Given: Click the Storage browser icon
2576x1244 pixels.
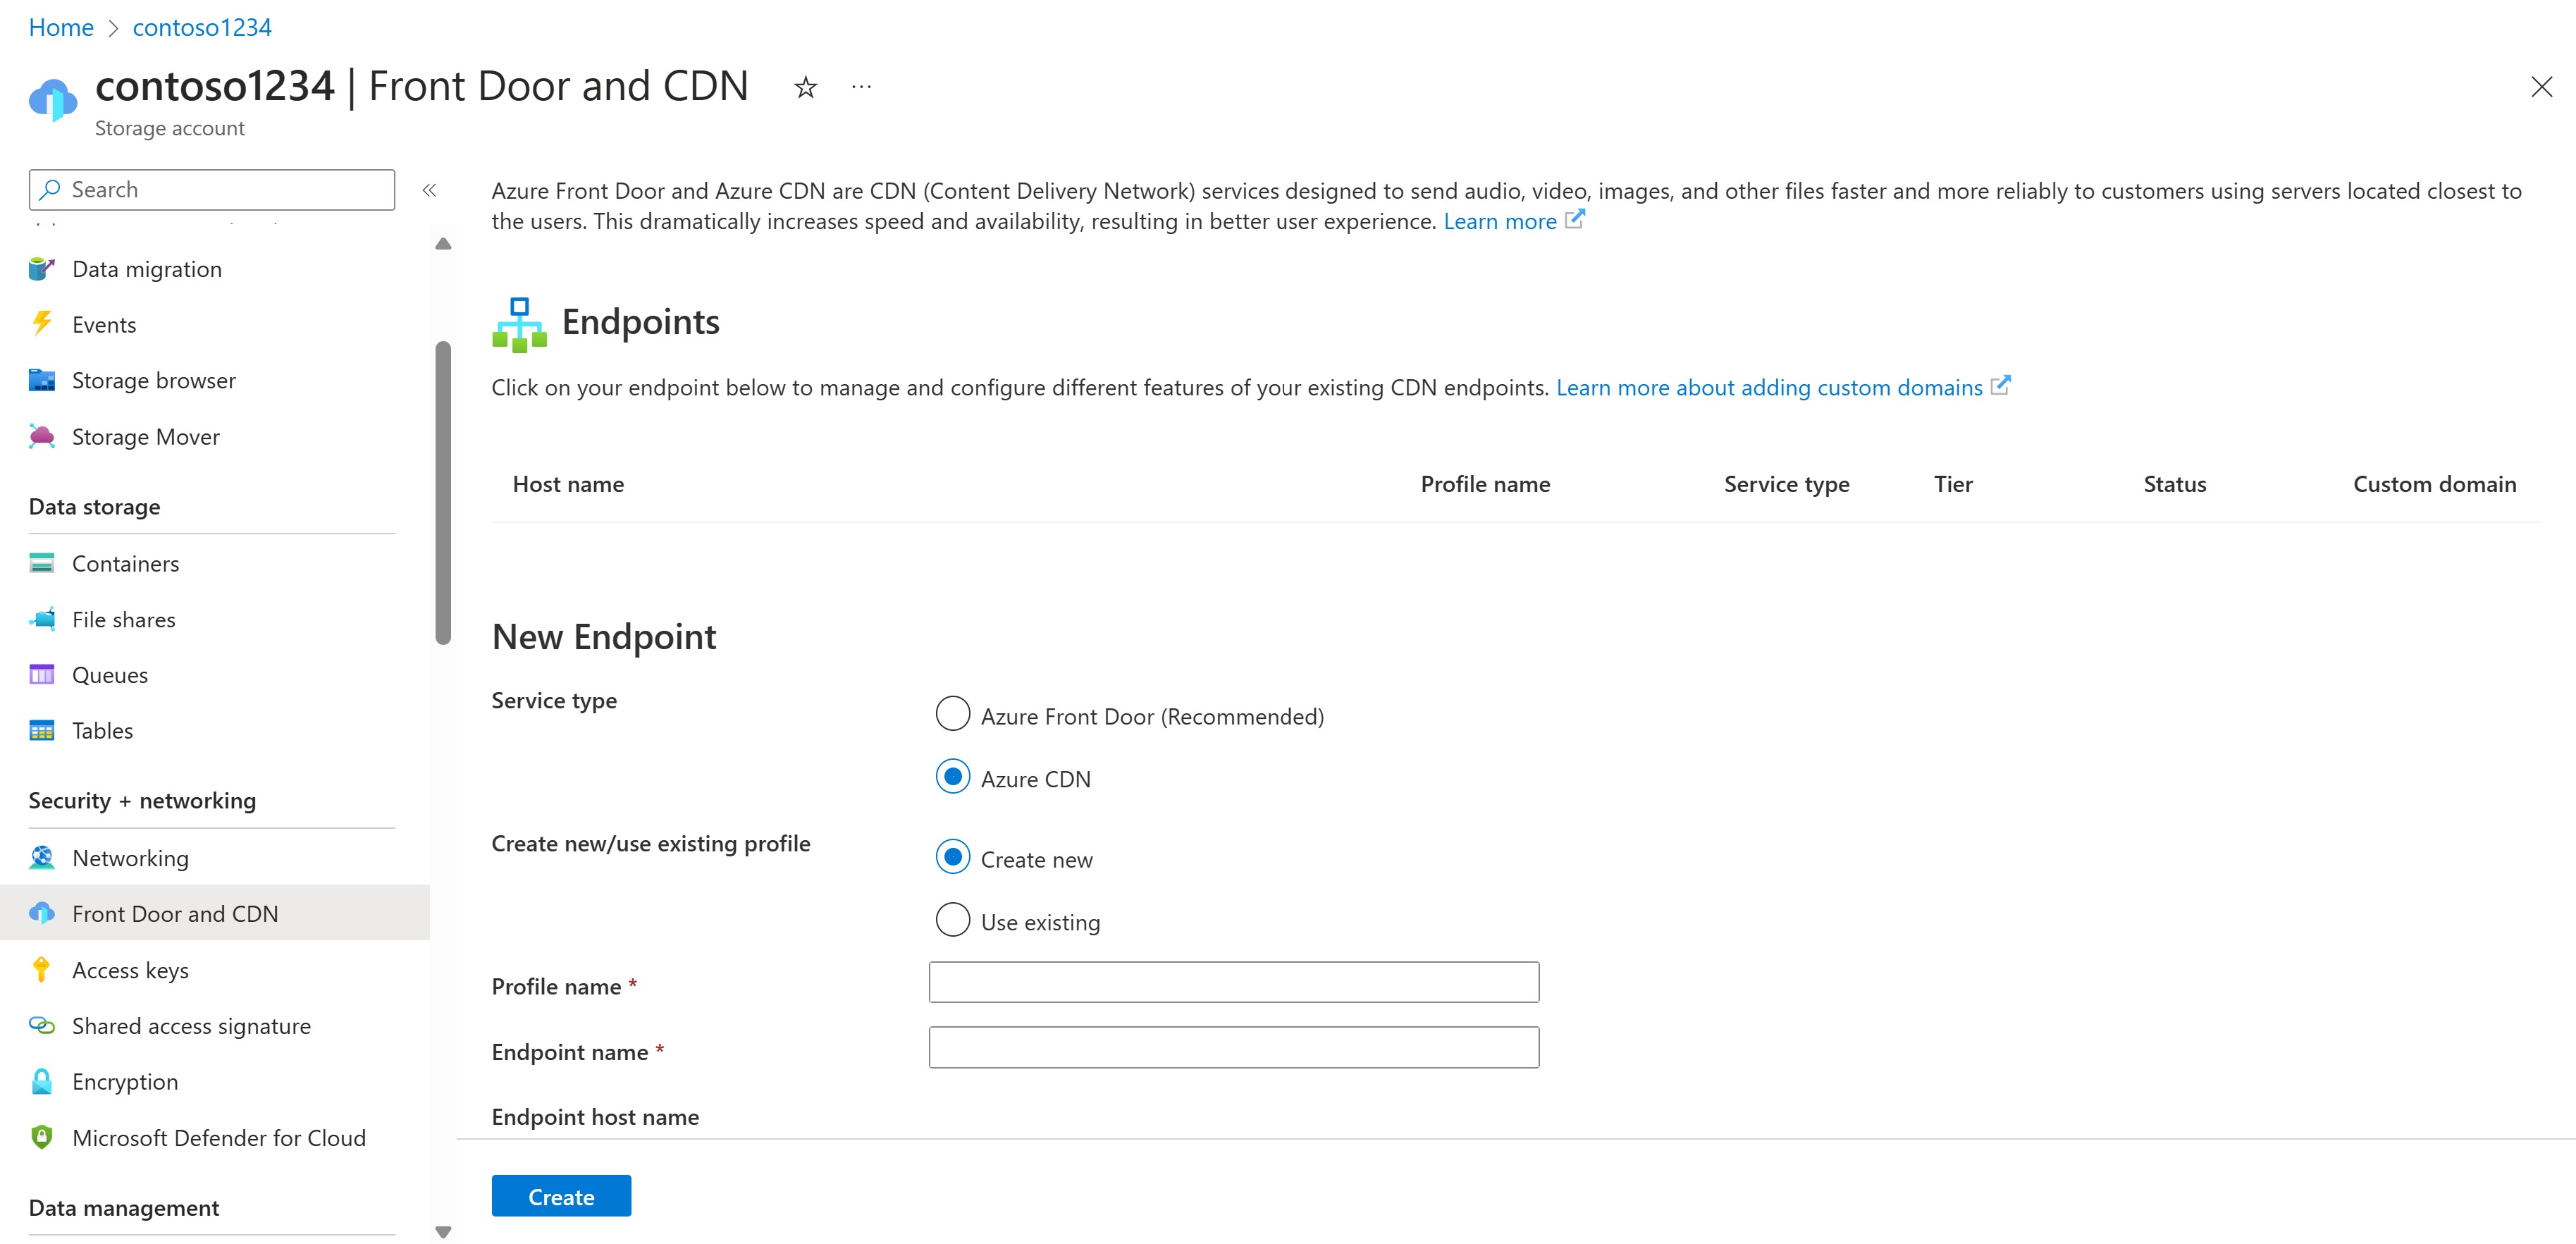Looking at the screenshot, I should coord(42,380).
